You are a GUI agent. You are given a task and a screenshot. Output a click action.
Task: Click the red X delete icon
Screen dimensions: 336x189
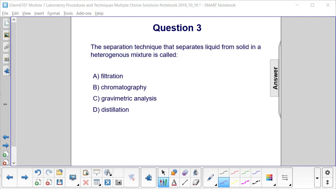(86, 182)
